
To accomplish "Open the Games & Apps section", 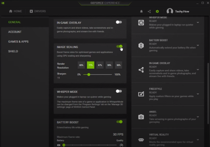I will click(18, 42).
